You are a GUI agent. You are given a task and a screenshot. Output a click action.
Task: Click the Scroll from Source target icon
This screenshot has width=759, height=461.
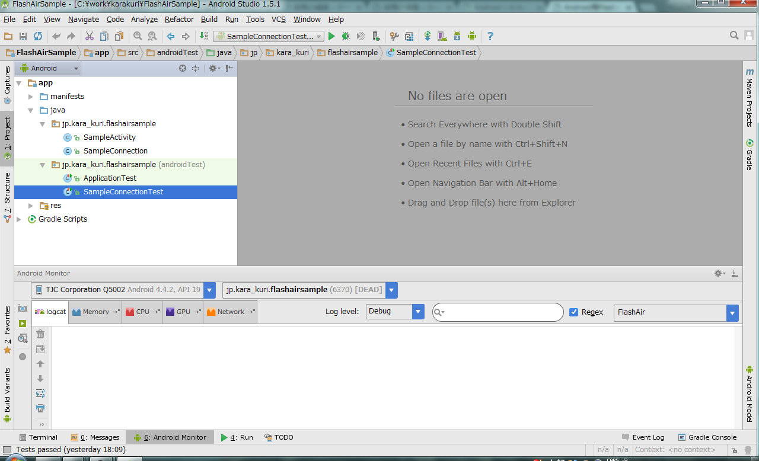point(183,68)
